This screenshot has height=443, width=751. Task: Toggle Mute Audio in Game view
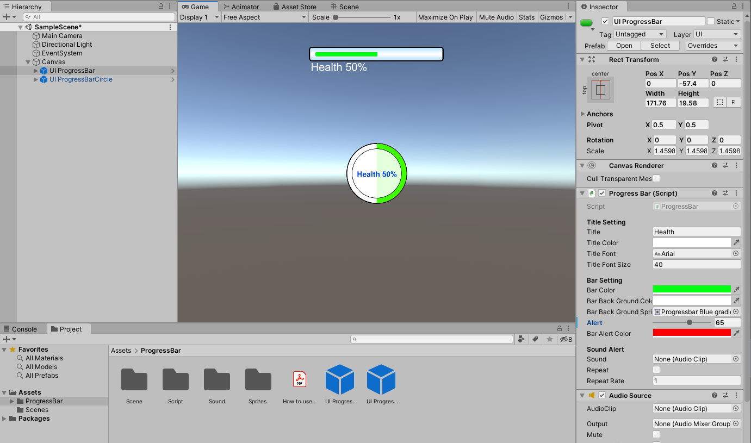[x=496, y=17]
